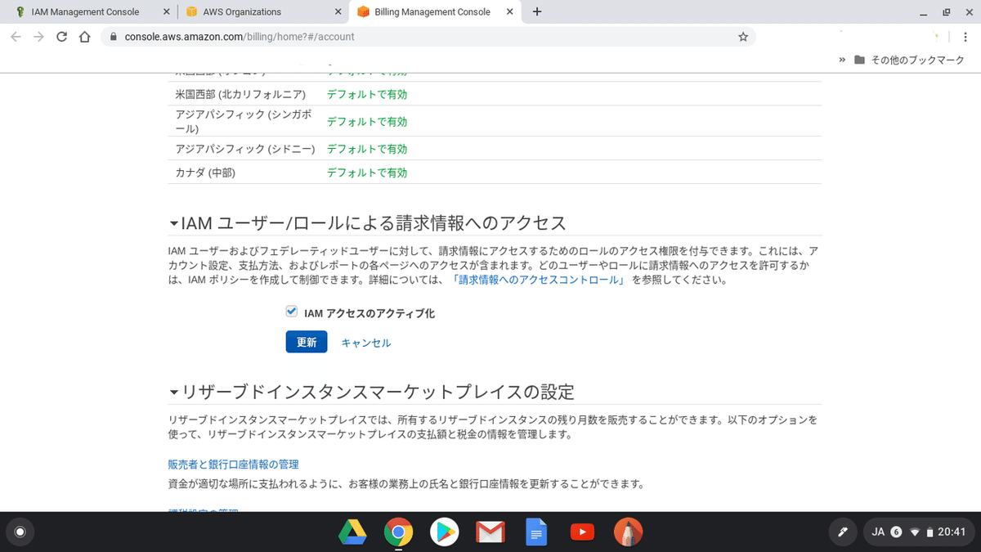
Task: Click the 20:41 clock in the tray
Action: click(952, 532)
